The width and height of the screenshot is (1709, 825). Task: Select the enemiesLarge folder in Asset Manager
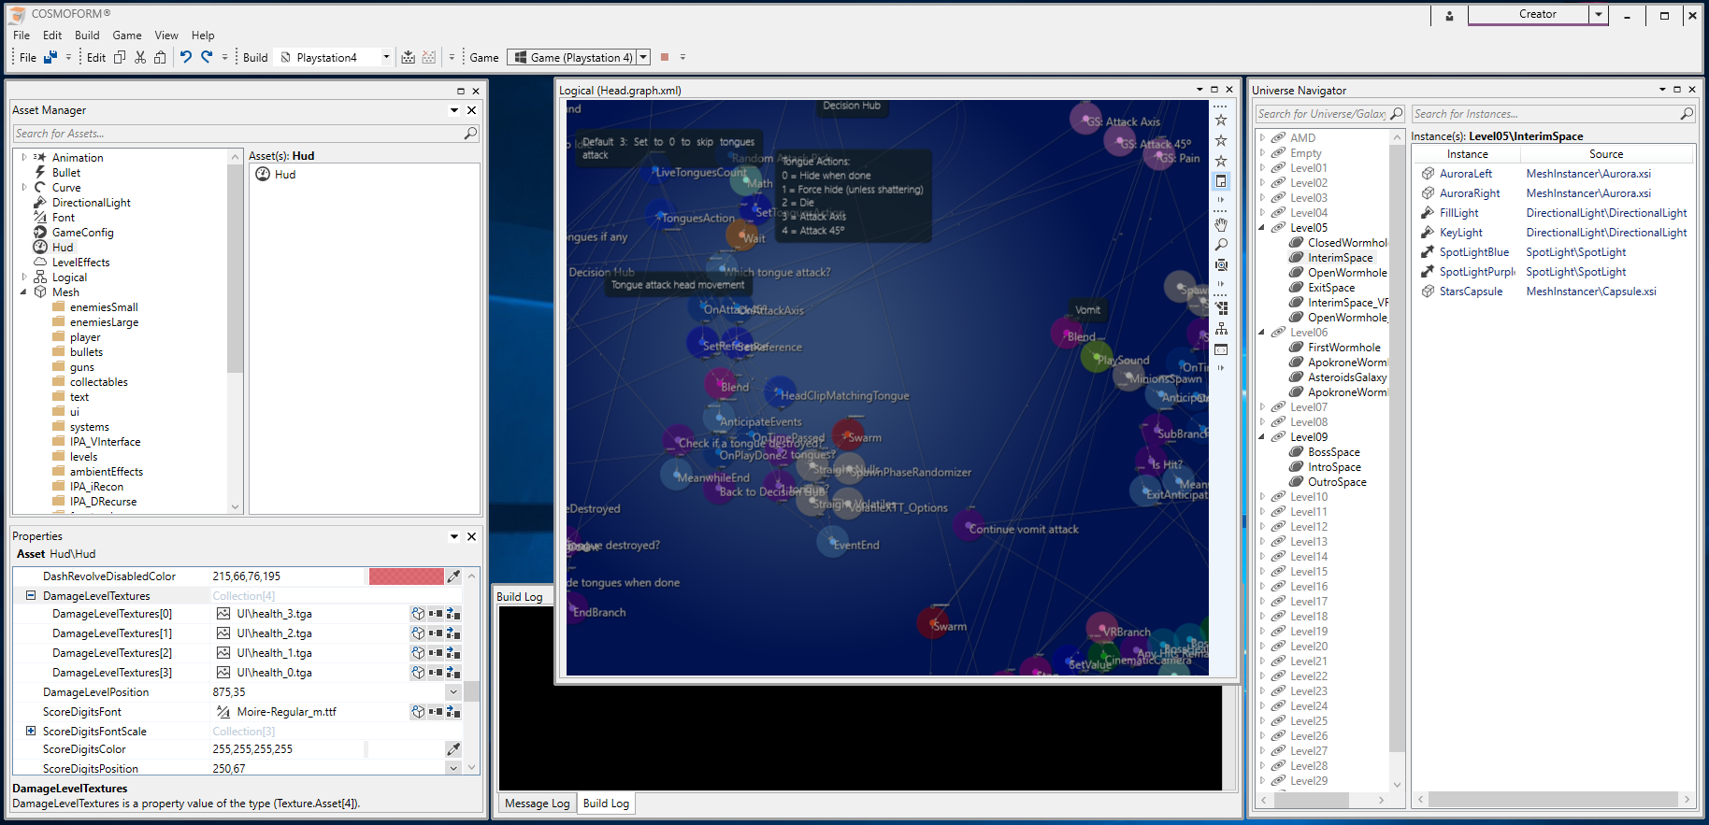pos(104,322)
